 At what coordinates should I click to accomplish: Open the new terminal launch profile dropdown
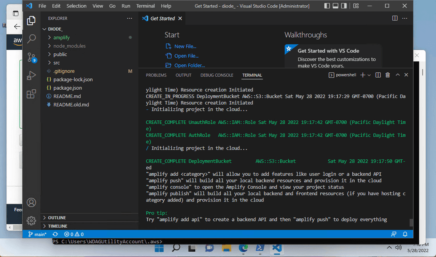point(369,75)
